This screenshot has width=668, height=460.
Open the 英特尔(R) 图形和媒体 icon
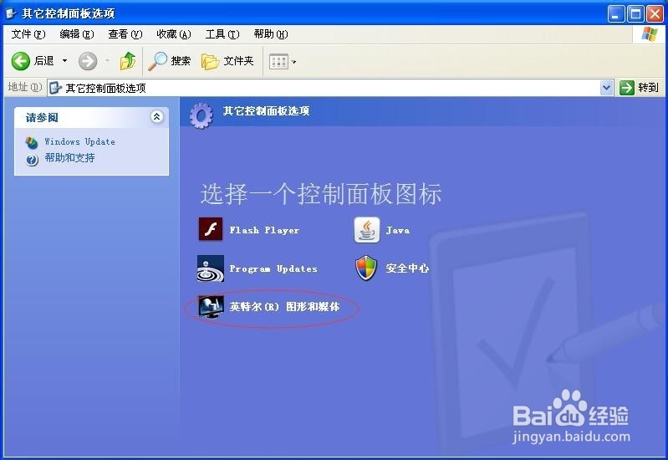point(211,307)
